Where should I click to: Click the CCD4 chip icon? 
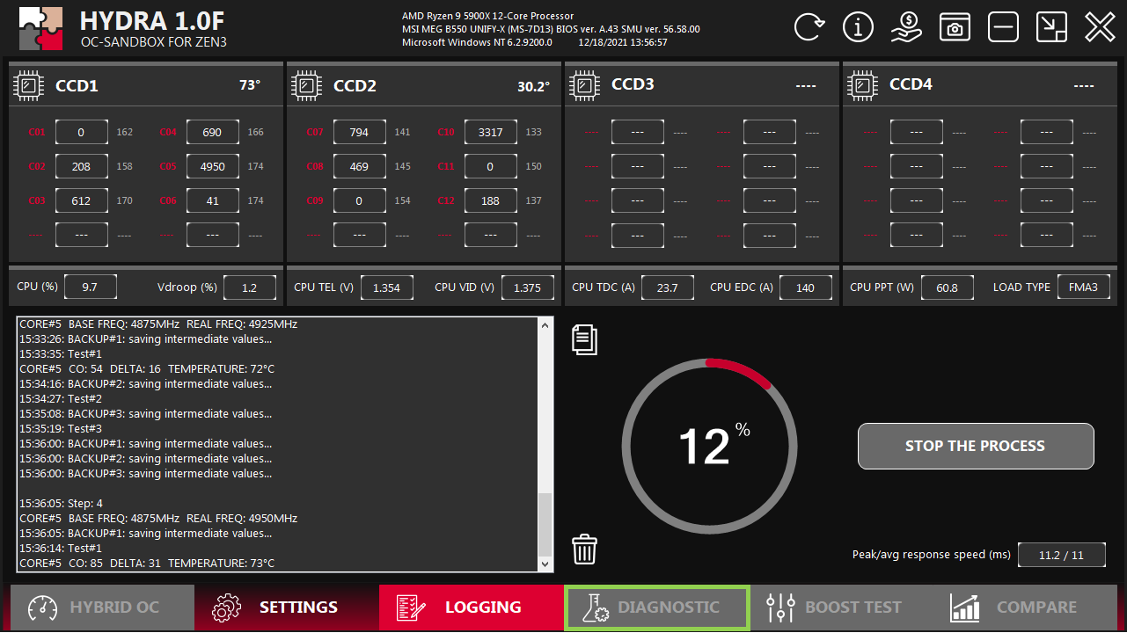[x=863, y=85]
